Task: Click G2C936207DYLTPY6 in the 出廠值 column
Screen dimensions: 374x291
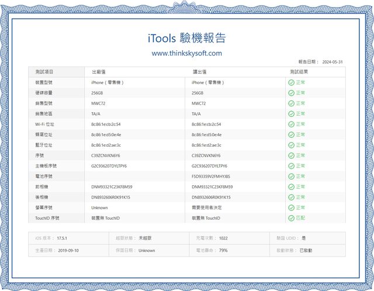Action: (x=109, y=166)
